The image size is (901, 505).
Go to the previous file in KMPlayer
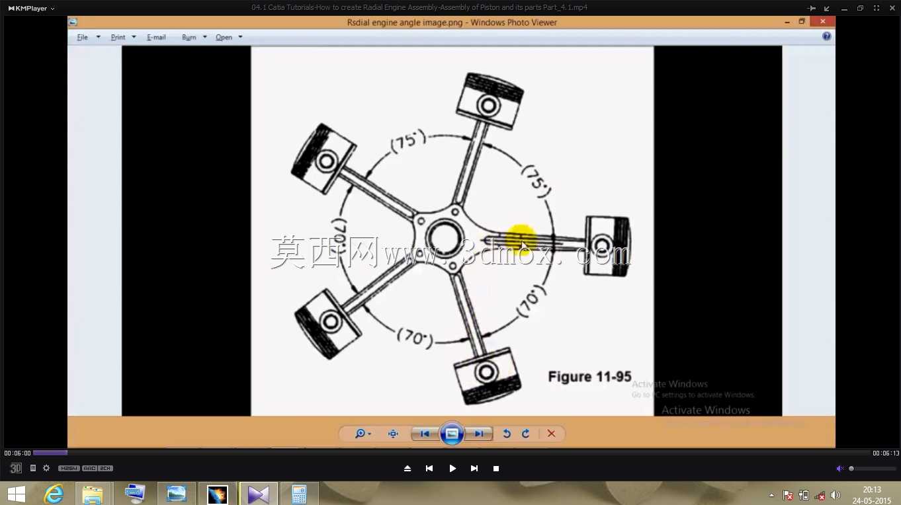coord(429,468)
